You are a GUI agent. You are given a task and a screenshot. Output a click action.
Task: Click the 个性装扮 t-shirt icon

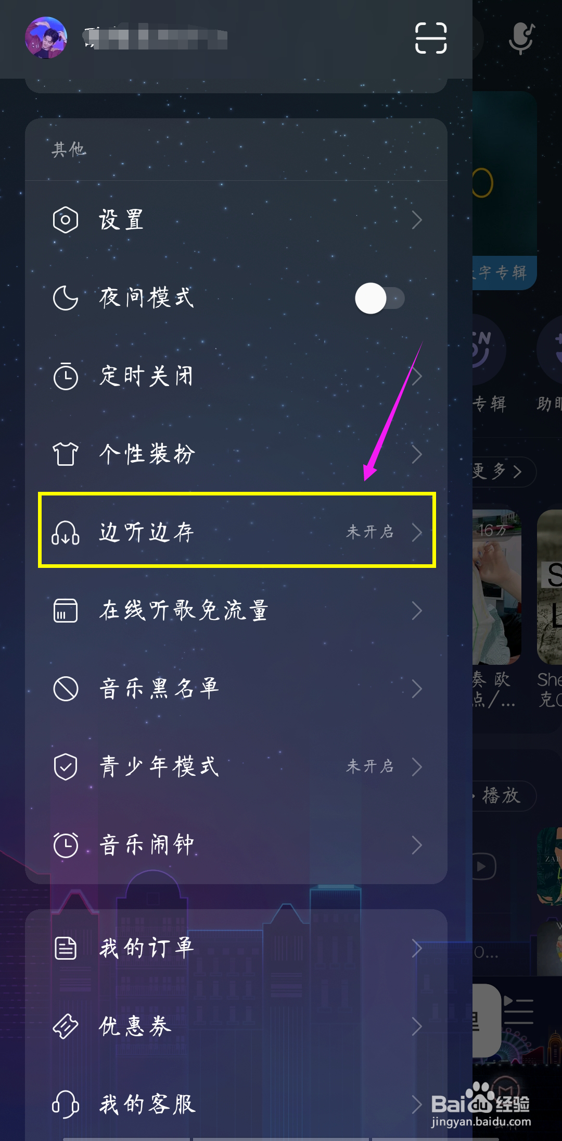pyautogui.click(x=66, y=454)
